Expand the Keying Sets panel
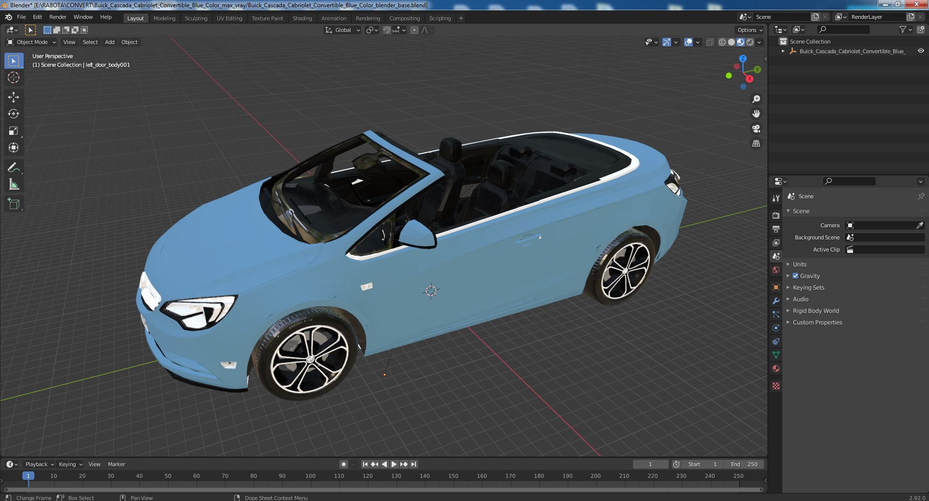The height and width of the screenshot is (501, 929). [808, 287]
